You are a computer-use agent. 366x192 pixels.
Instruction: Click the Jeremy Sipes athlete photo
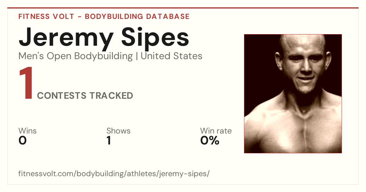click(293, 94)
